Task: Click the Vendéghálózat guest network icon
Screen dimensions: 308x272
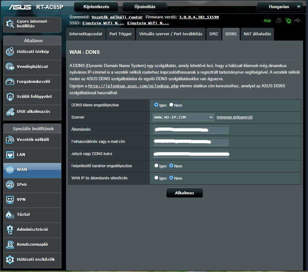Action: 10,66
